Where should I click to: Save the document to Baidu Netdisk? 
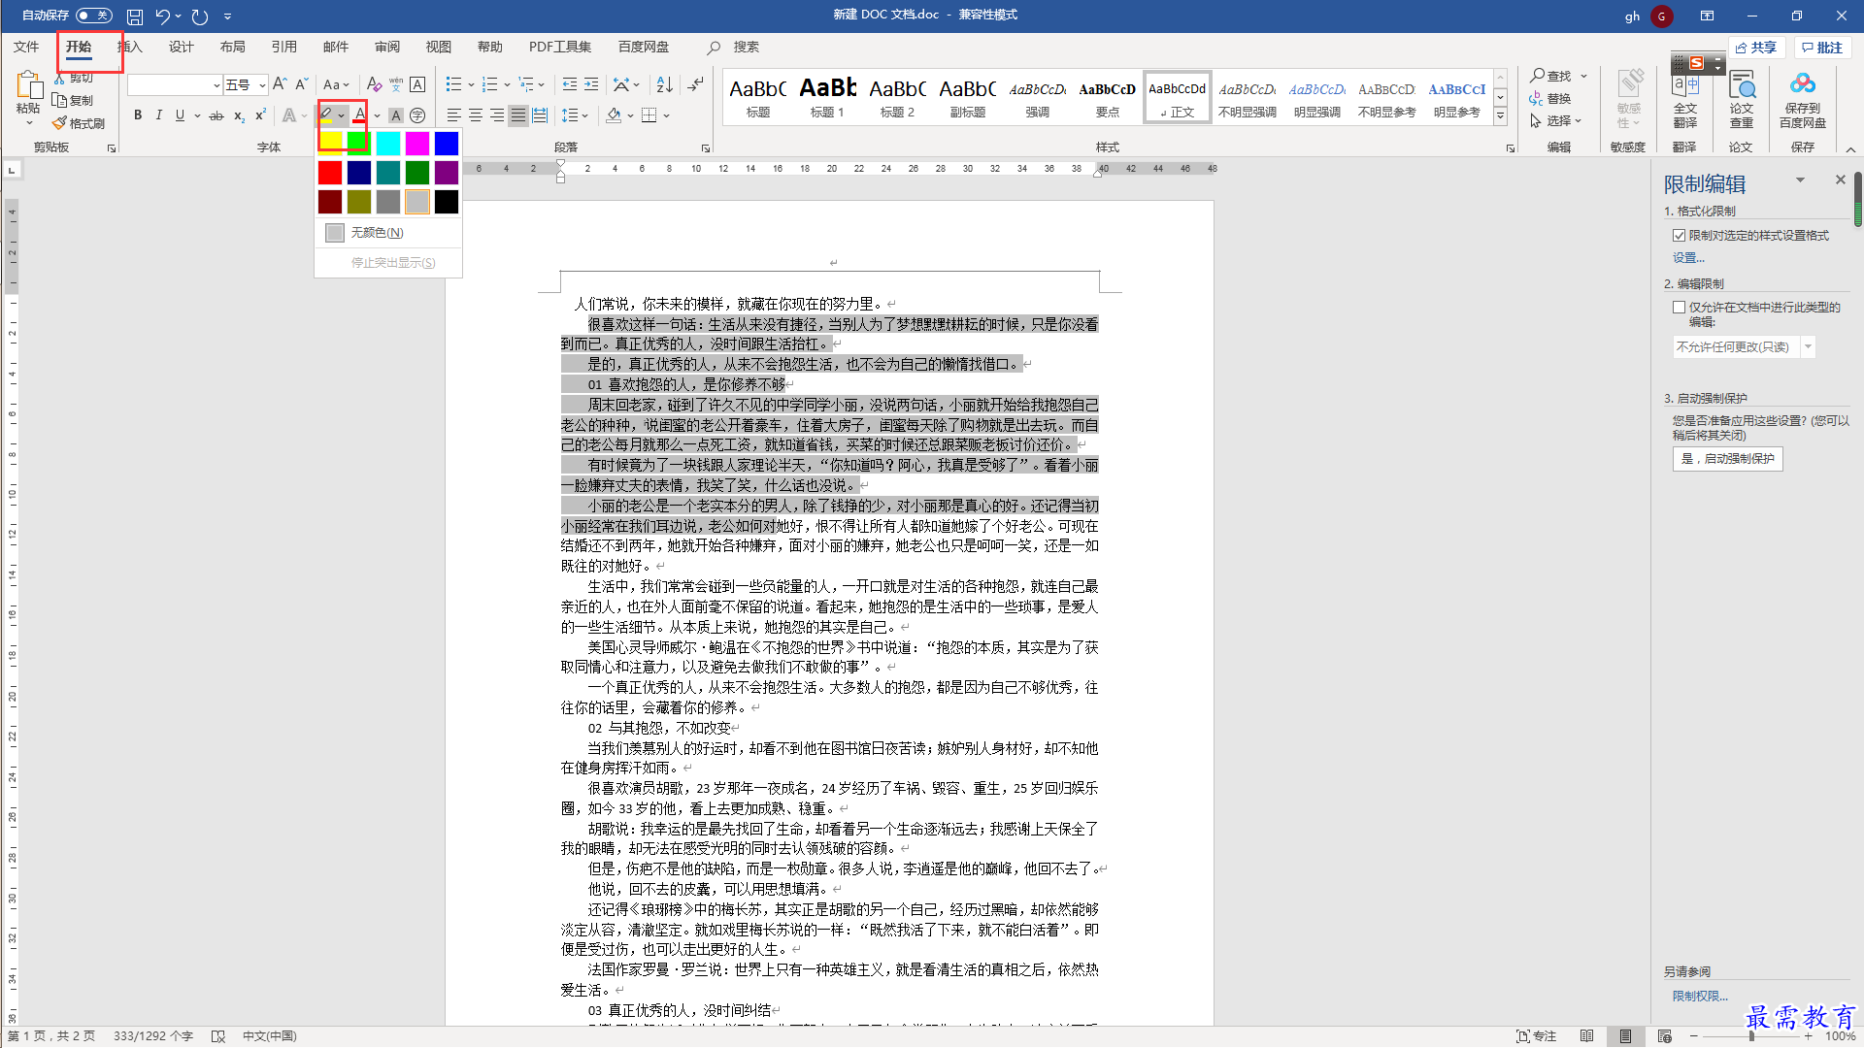click(x=1803, y=98)
